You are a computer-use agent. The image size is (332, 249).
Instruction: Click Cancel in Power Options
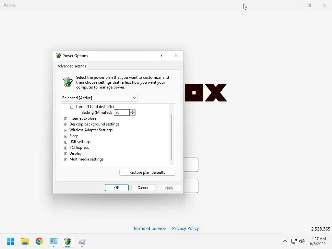click(143, 188)
